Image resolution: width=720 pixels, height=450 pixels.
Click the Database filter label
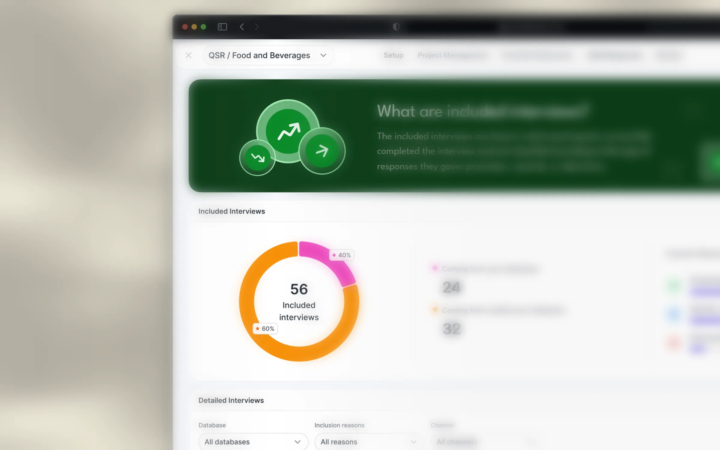tap(212, 425)
